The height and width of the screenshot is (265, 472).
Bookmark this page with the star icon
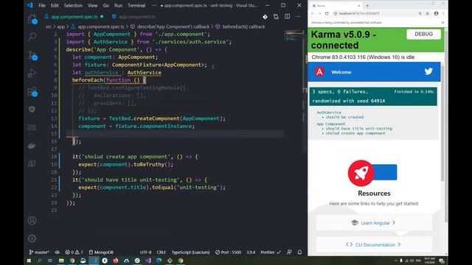428,13
